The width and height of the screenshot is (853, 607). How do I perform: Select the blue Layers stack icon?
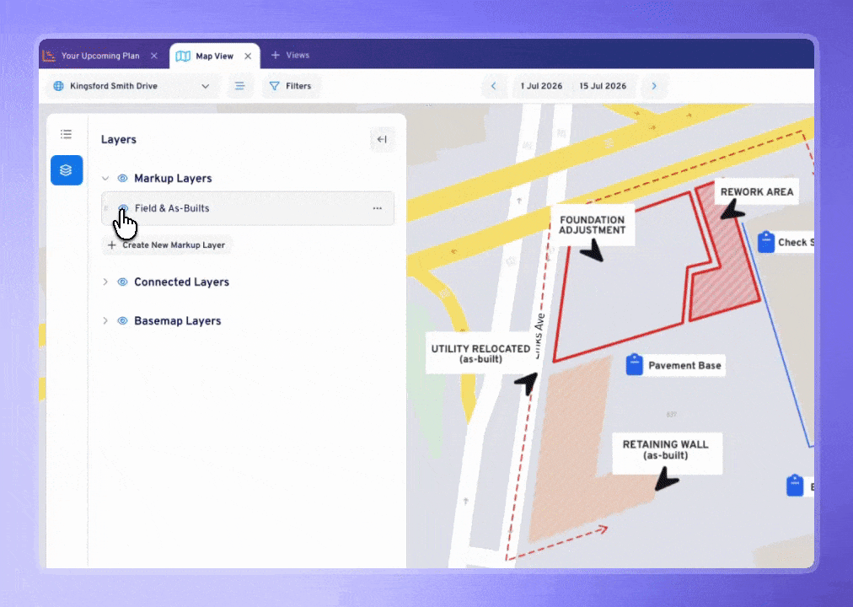click(67, 170)
